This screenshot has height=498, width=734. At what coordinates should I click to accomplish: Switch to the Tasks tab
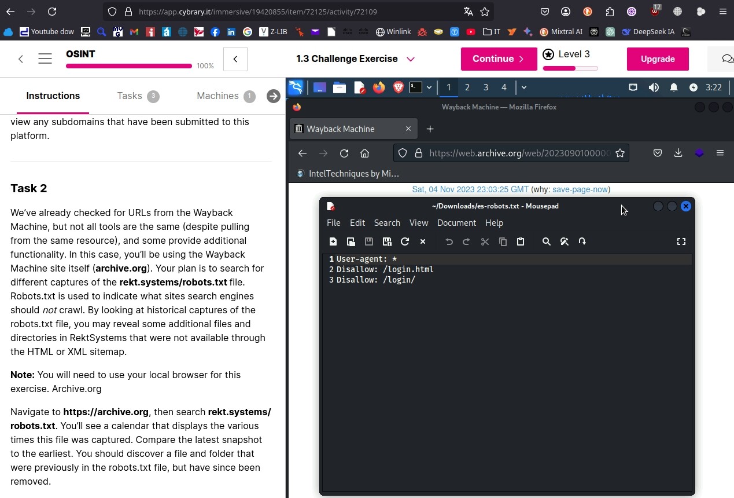pyautogui.click(x=130, y=96)
